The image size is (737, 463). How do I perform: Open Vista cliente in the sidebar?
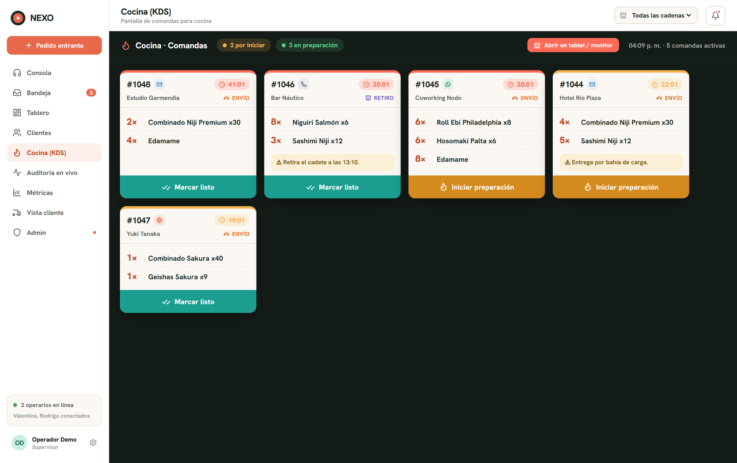click(54, 212)
